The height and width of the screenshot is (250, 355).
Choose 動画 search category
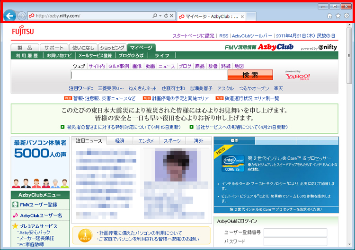tap(151, 66)
